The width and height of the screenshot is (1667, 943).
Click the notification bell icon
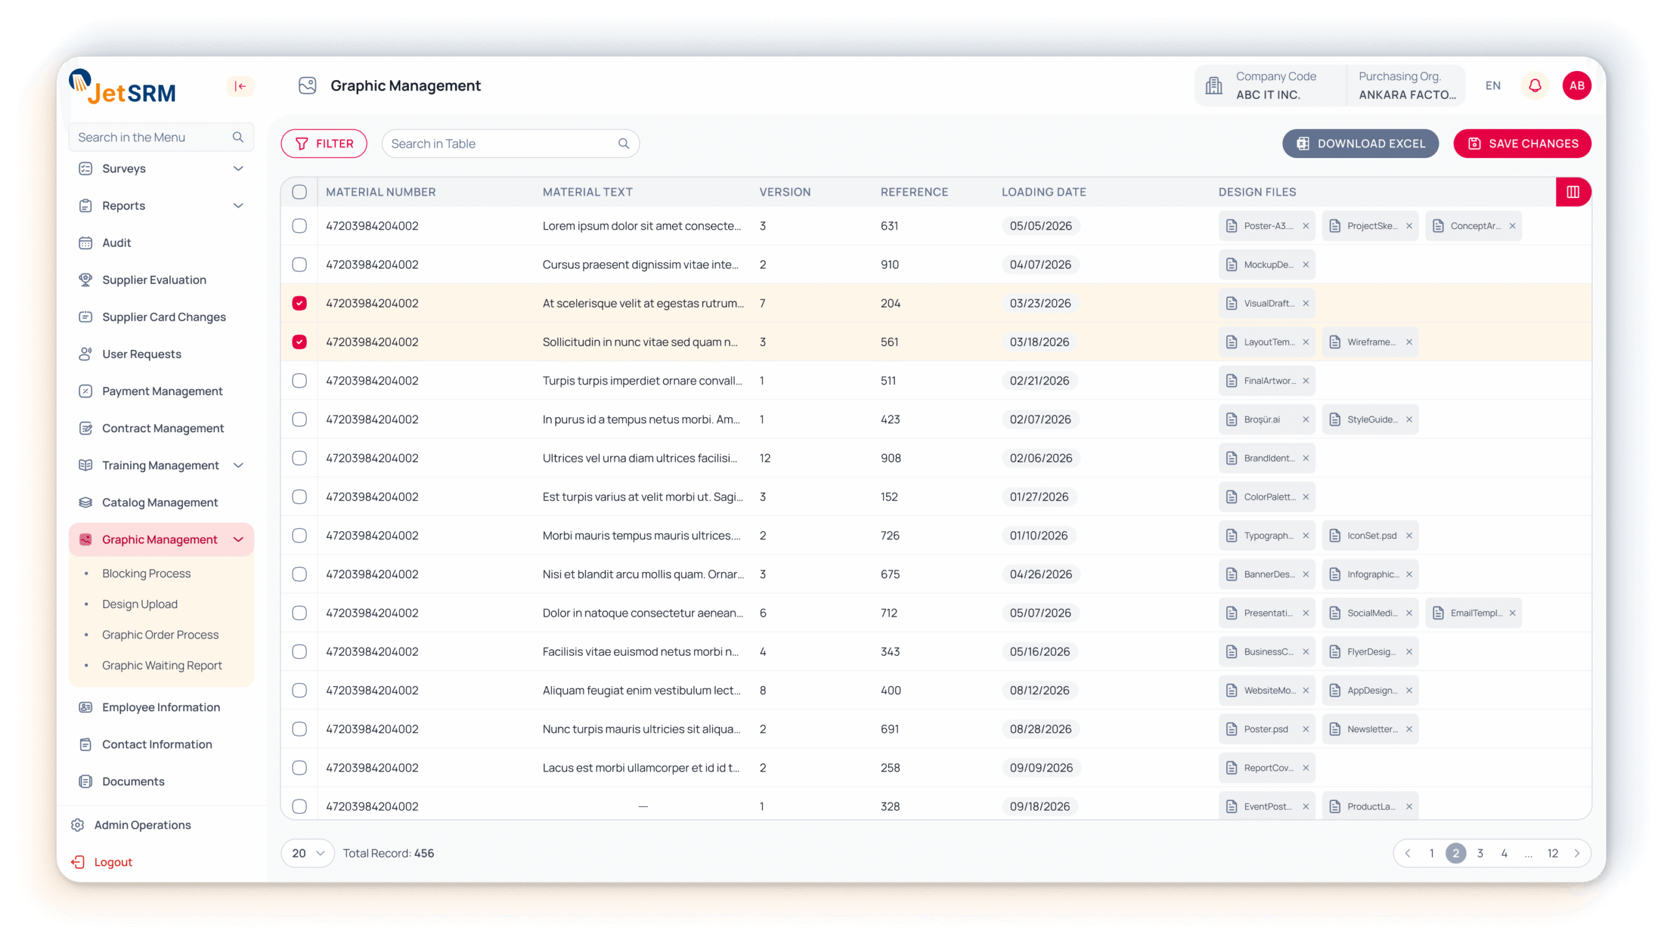point(1535,85)
